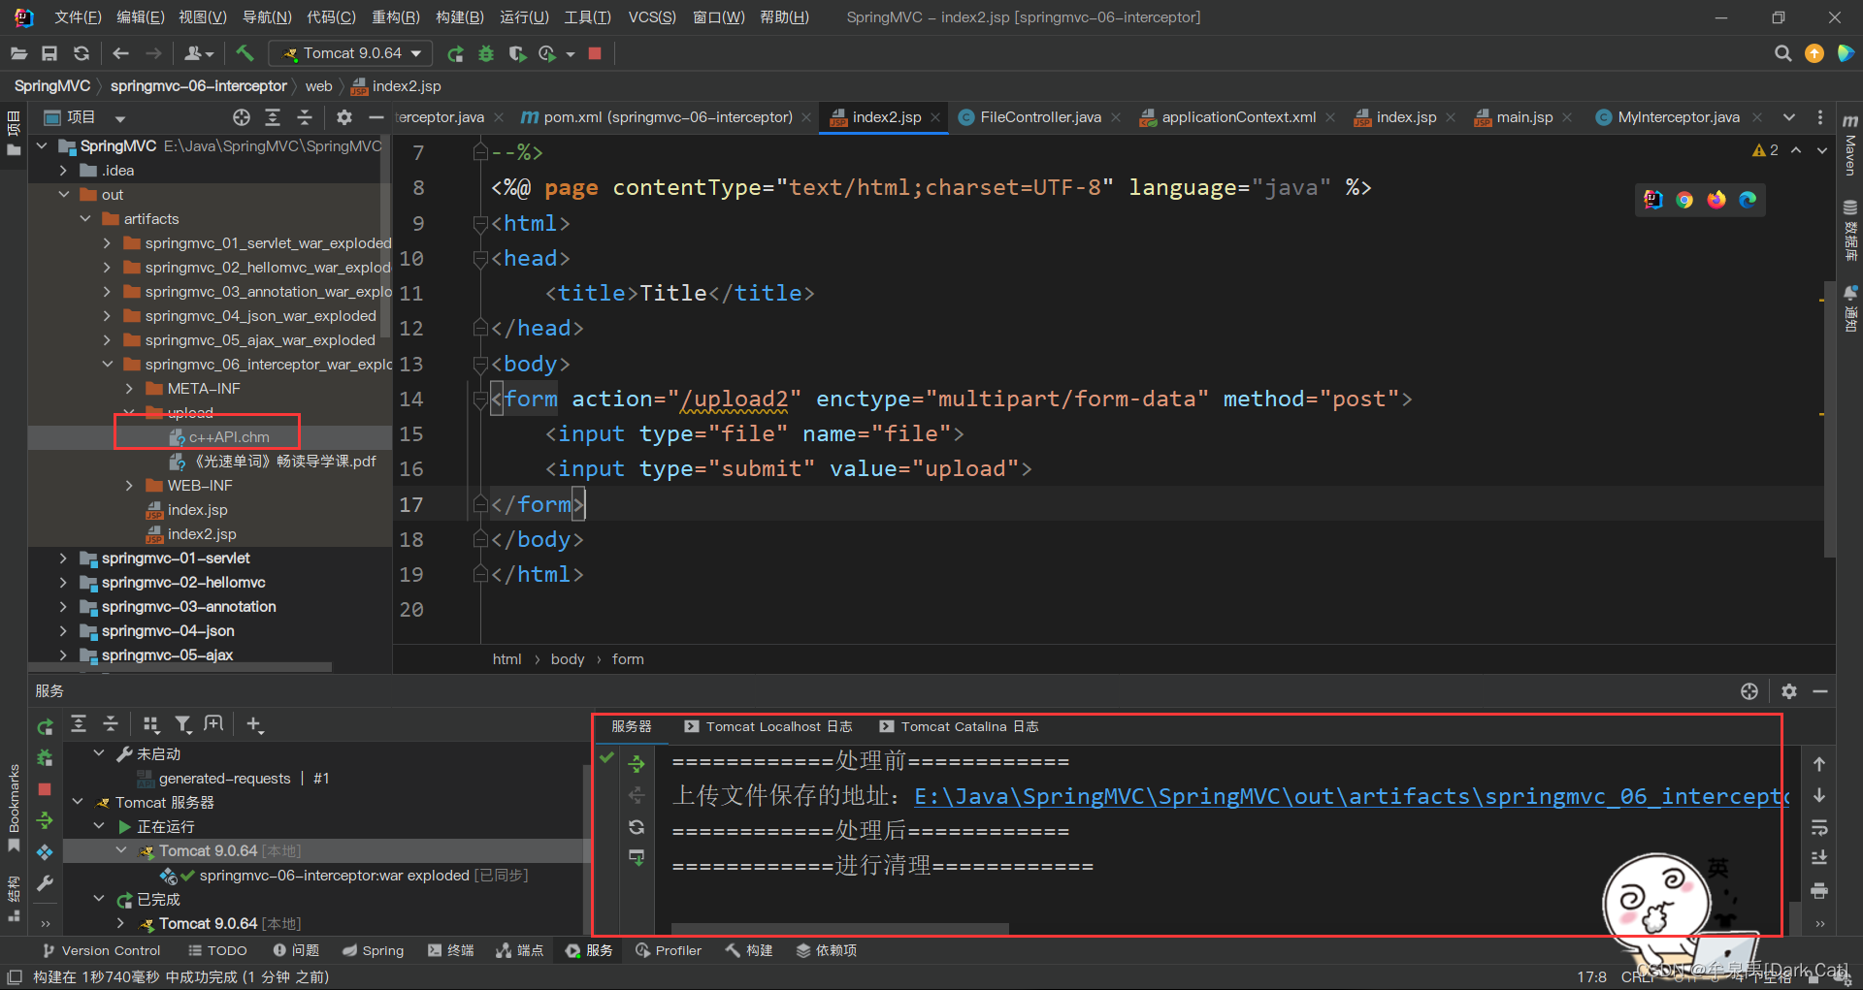Click the project tree horizontal scrollbar
Viewport: 1863px width, 990px height.
click(180, 667)
